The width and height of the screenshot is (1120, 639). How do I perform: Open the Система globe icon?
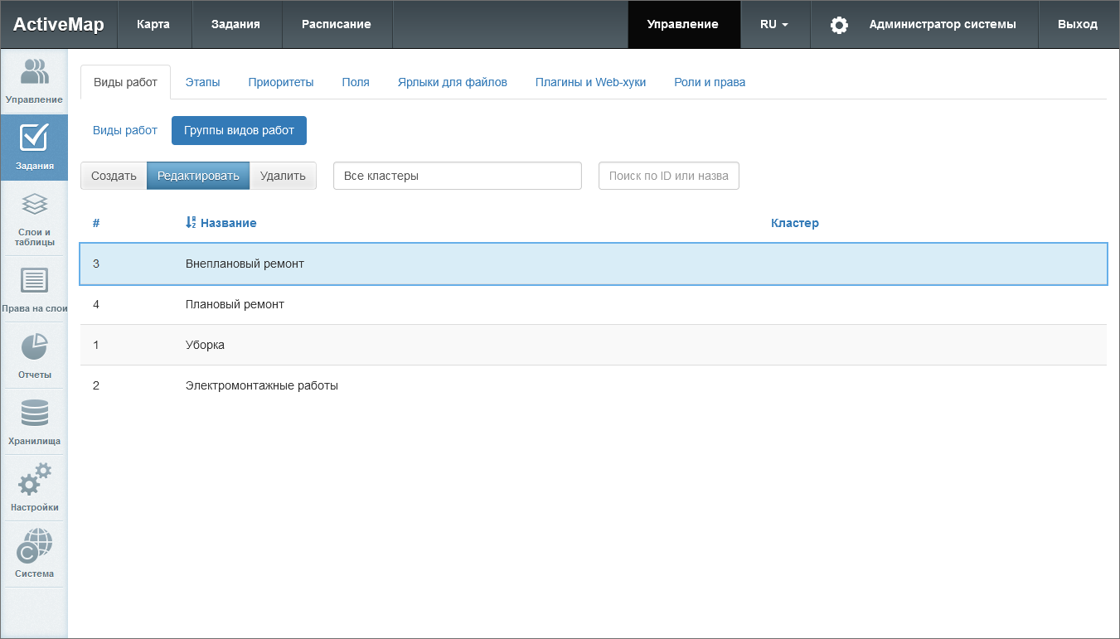(x=34, y=546)
